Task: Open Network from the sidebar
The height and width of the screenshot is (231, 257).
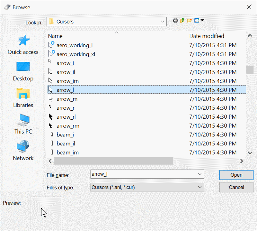Action: [x=23, y=151]
